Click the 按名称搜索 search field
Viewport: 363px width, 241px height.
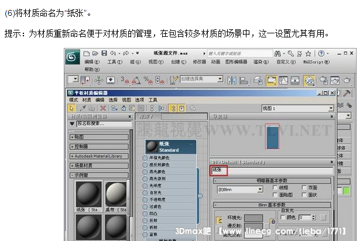pyautogui.click(x=104, y=124)
